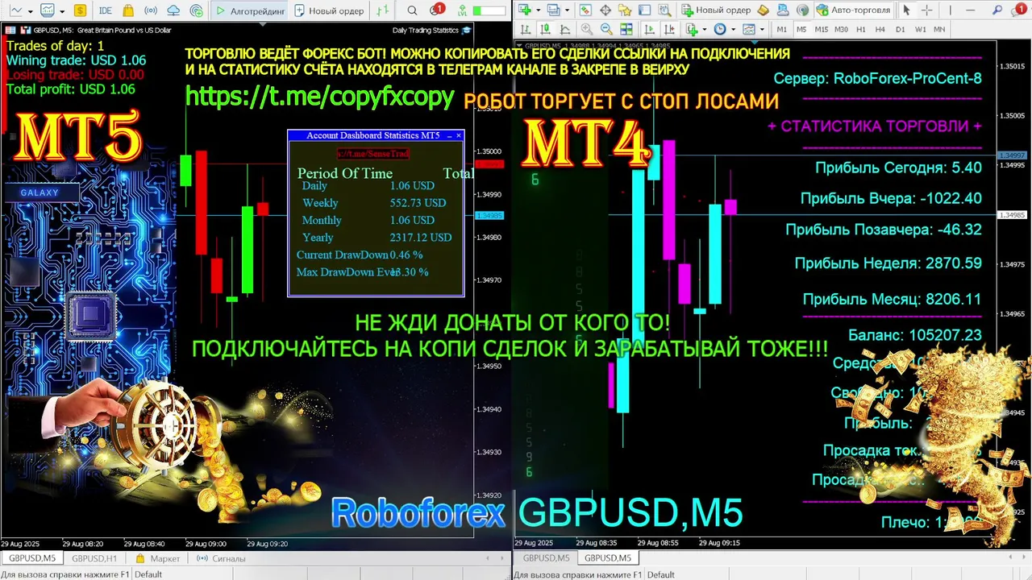The width and height of the screenshot is (1032, 580).
Task: Expand the MT5 chart template dropdown arrow
Action: pyautogui.click(x=62, y=11)
